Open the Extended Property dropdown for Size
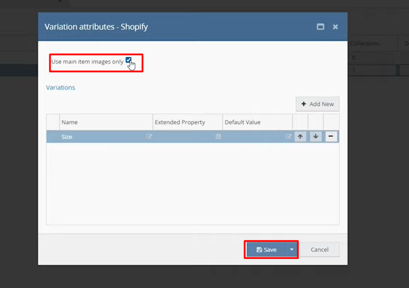Screen dimensions: 409x288 coord(218,136)
